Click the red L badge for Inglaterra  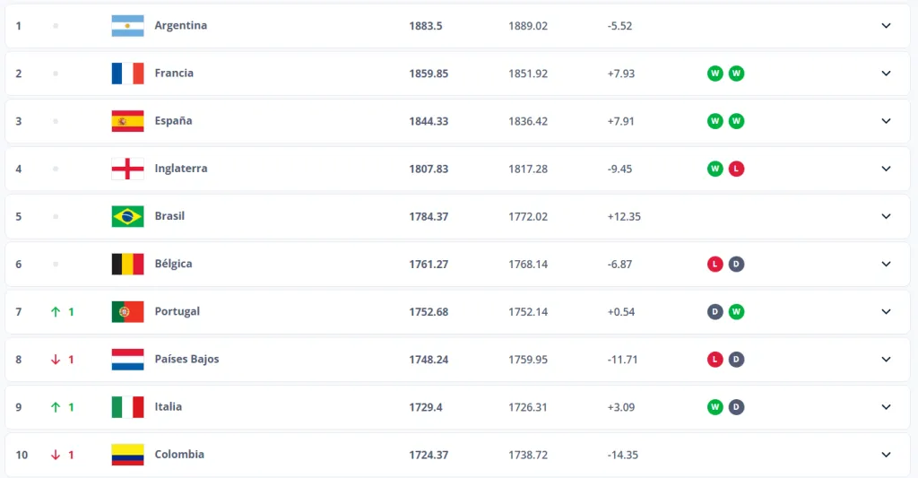[736, 169]
